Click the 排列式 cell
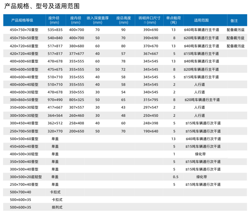This screenshot has height=221, width=251. [57, 207]
